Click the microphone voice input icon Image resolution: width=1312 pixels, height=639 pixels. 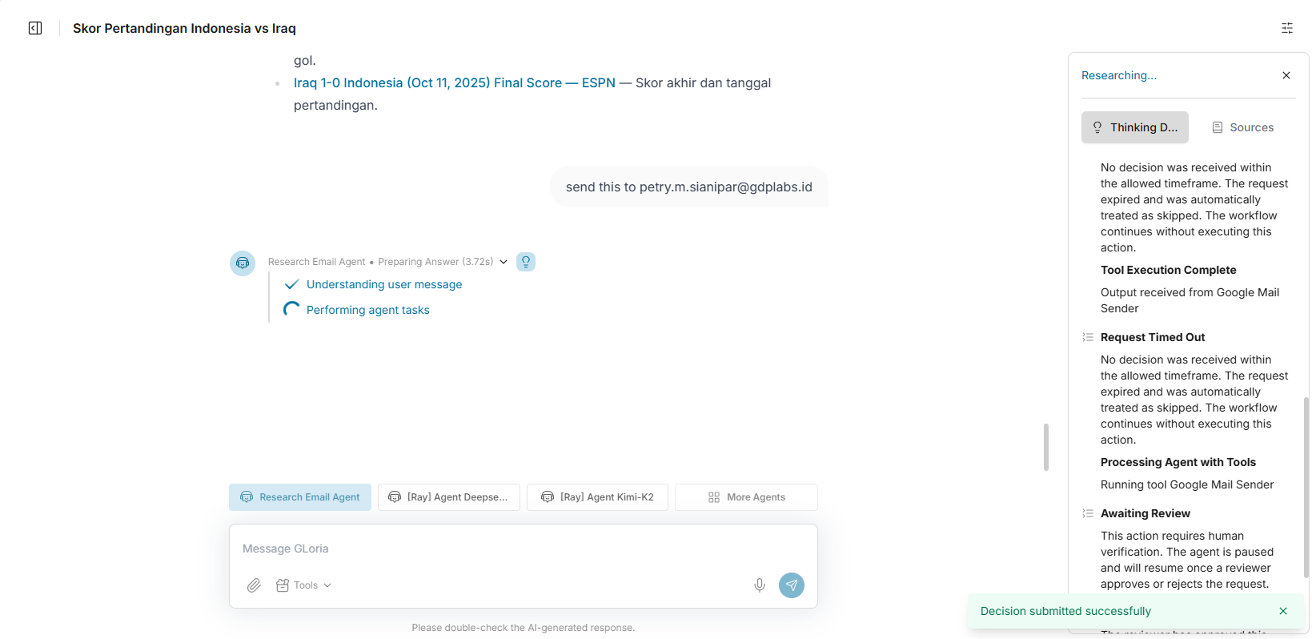(759, 585)
